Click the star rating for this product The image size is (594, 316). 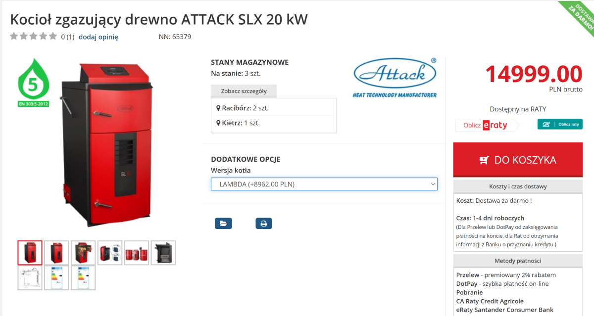[33, 36]
